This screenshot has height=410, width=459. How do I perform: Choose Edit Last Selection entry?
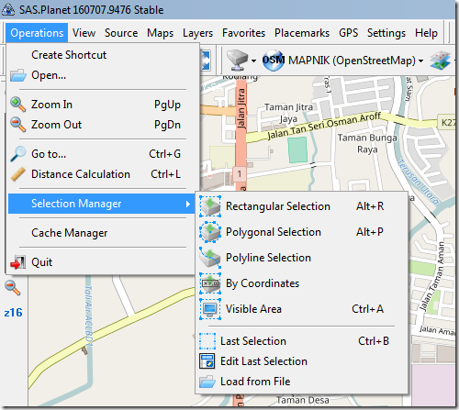[x=301, y=361]
